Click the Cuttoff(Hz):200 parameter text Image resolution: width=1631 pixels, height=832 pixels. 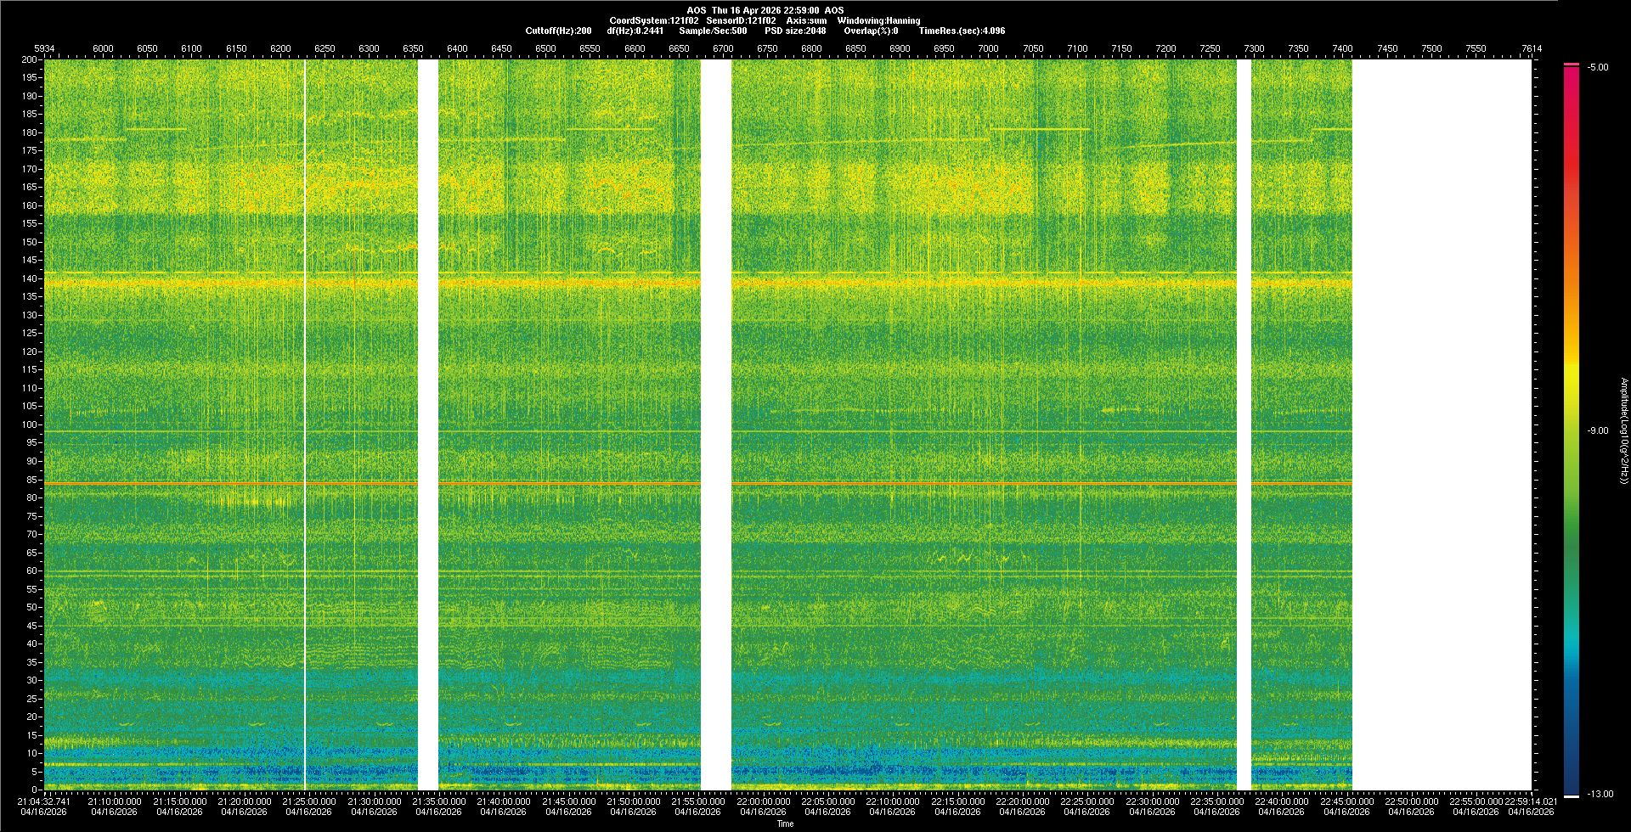(x=558, y=31)
